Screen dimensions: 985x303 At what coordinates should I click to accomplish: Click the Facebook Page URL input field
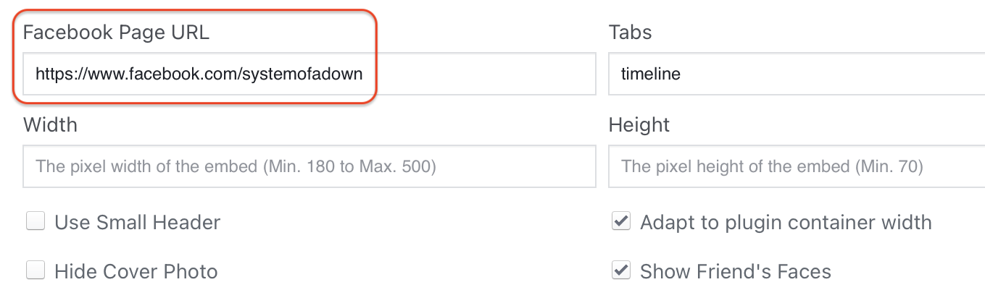(309, 73)
